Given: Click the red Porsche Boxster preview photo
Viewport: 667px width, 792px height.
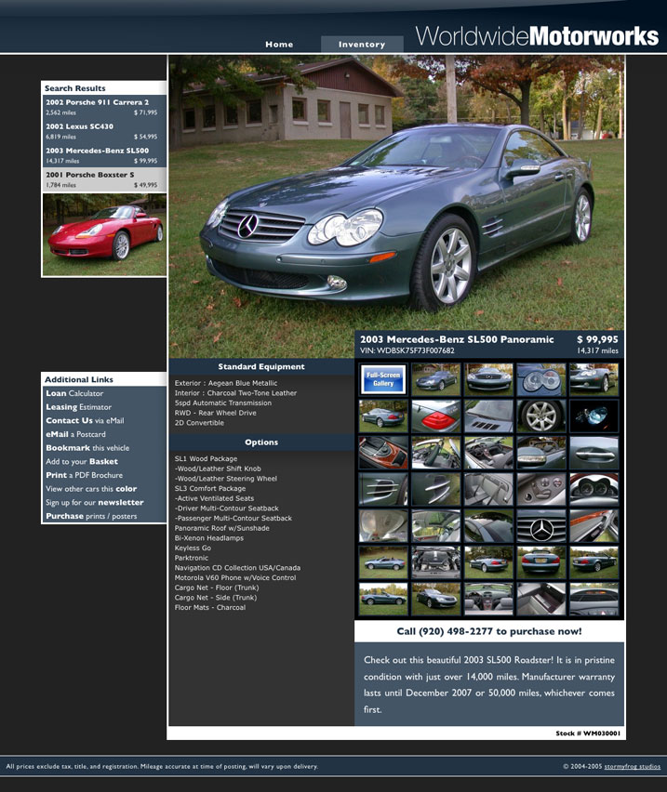Looking at the screenshot, I should pos(104,235).
